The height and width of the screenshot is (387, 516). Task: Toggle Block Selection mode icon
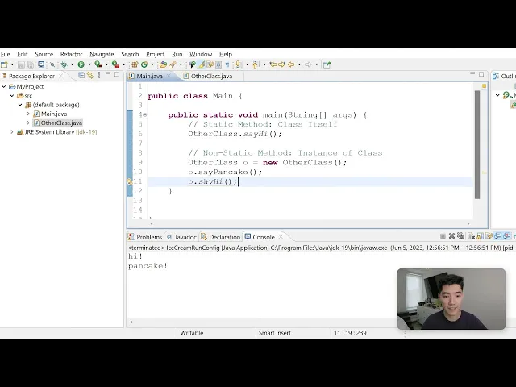pos(218,64)
